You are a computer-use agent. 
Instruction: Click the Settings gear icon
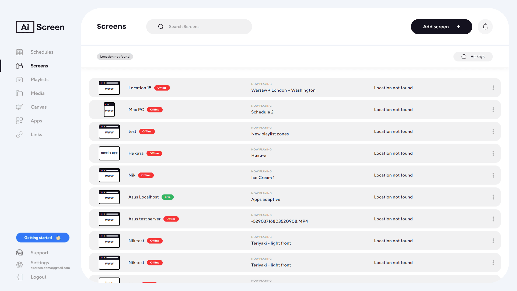coord(19,265)
